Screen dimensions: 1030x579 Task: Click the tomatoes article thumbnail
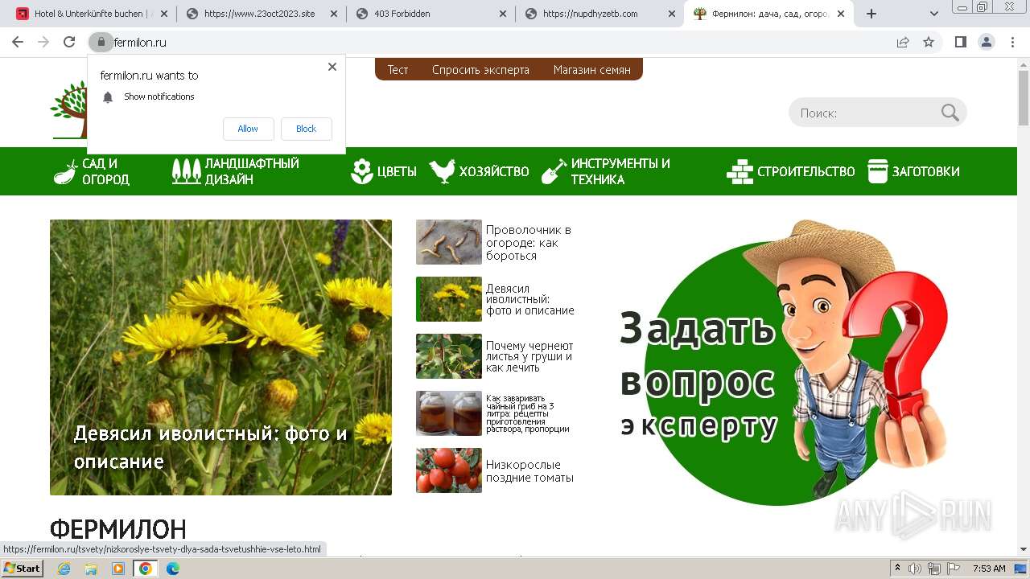click(x=448, y=470)
